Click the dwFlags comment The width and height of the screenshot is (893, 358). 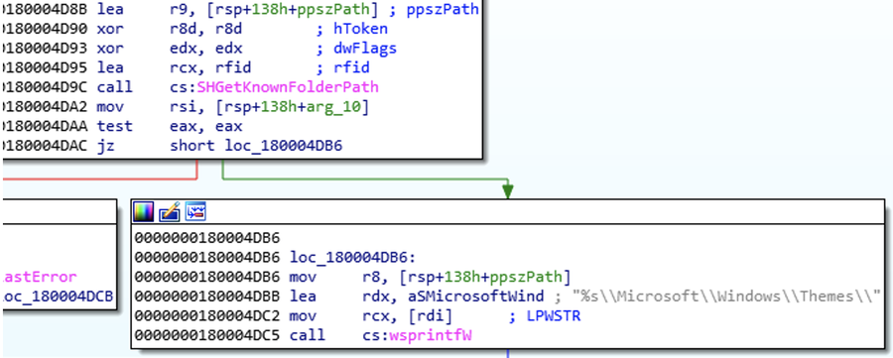[365, 49]
